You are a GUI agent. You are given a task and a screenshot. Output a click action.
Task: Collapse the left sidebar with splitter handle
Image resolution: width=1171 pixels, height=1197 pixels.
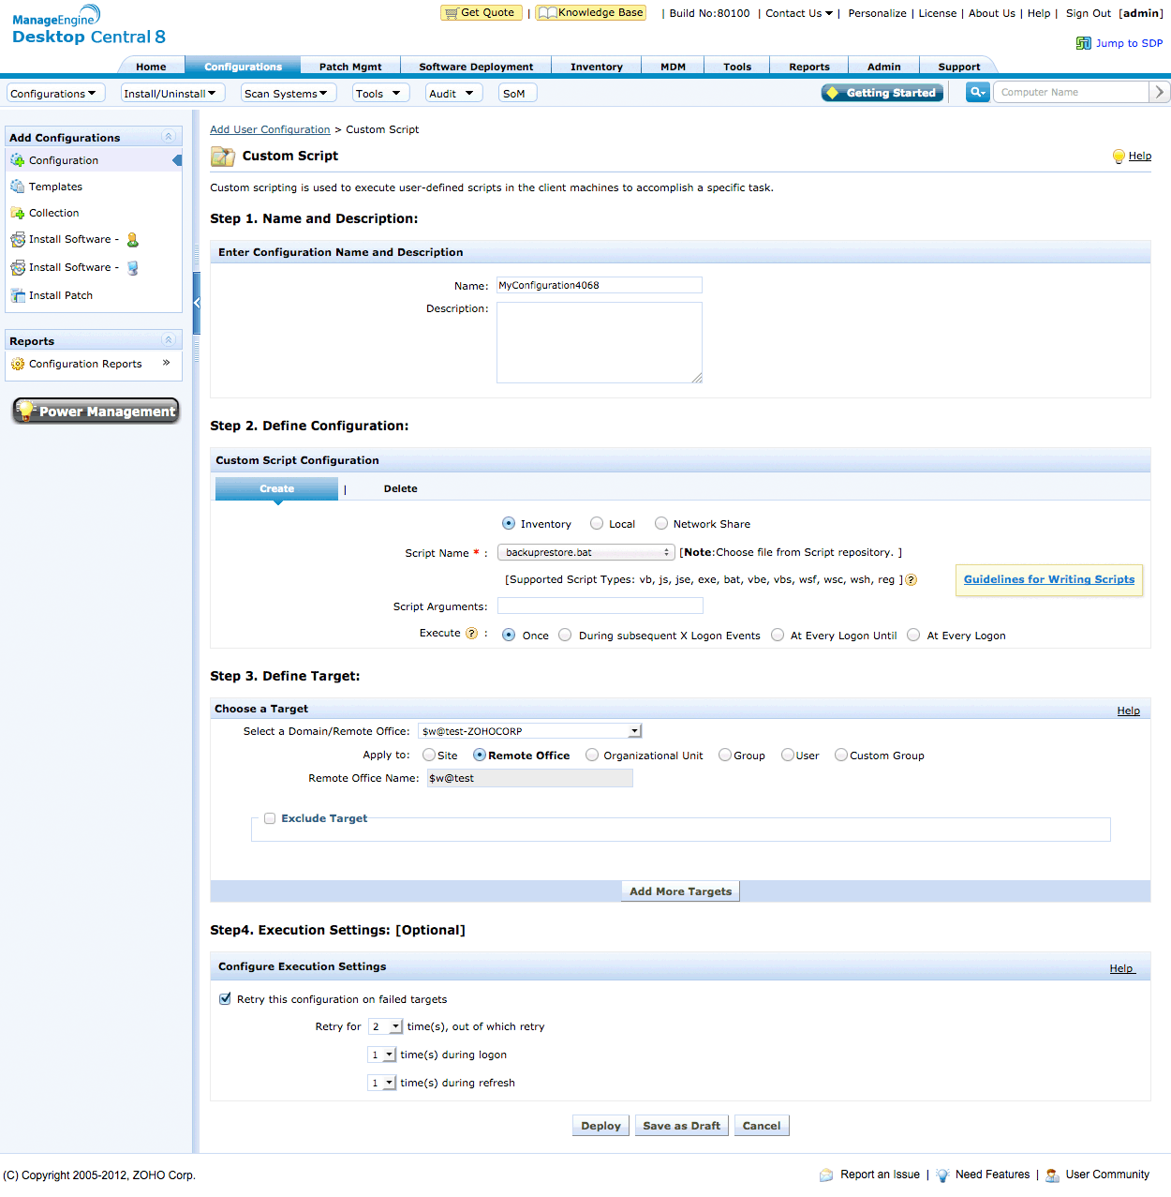pos(197,303)
